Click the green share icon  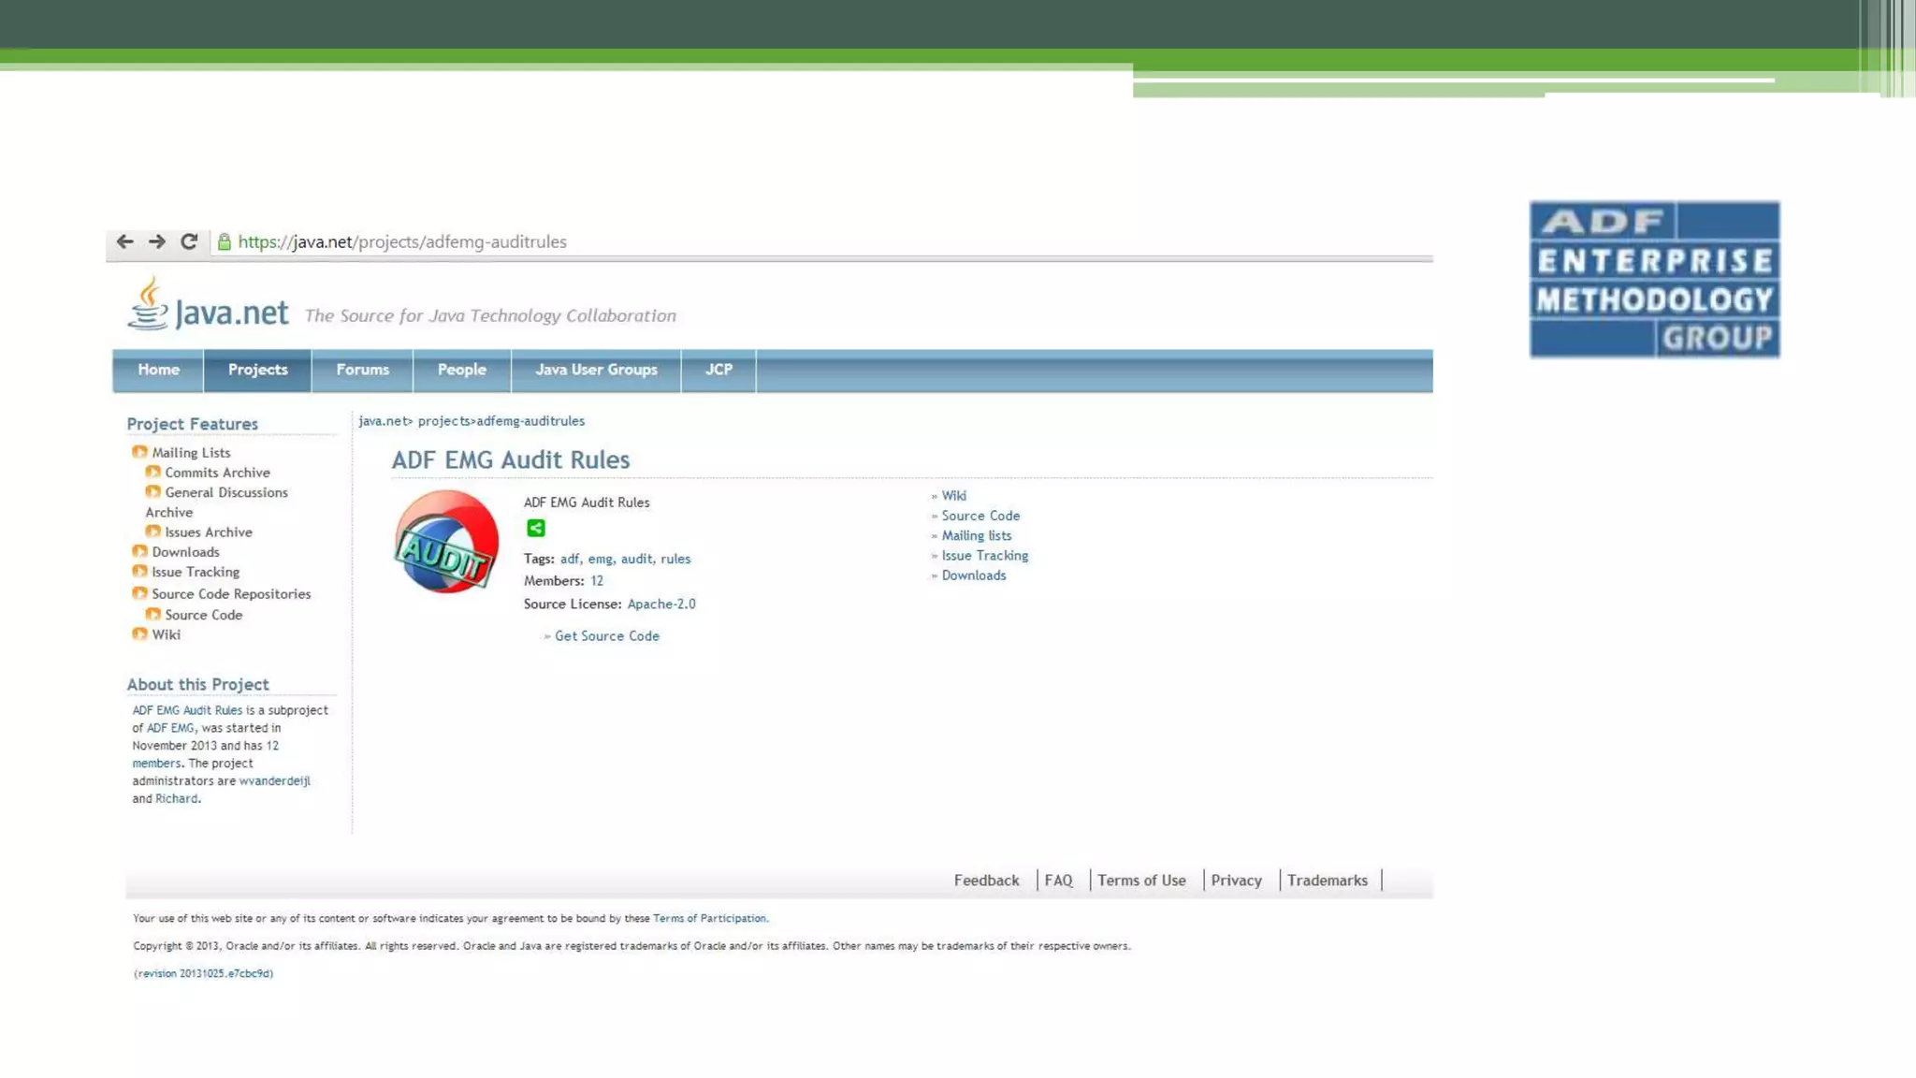click(535, 529)
